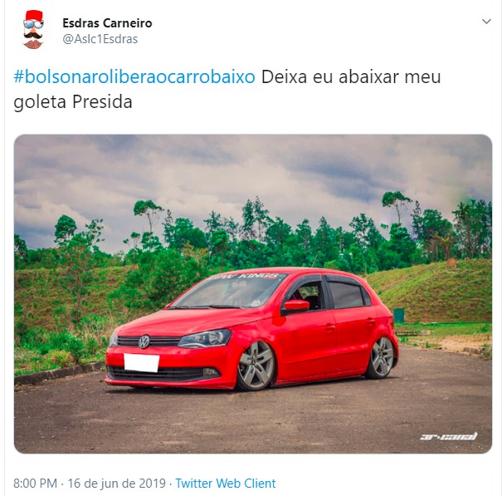Viewport: 502px width, 496px height.
Task: Click the tweet text 'goleta Presida'
Action: click(x=73, y=102)
